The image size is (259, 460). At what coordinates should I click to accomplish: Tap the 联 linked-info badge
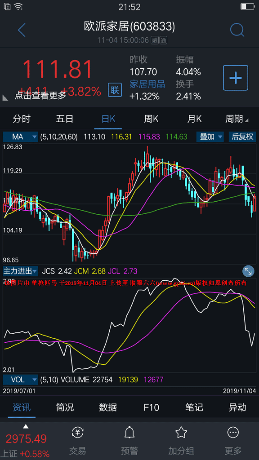pos(115,90)
